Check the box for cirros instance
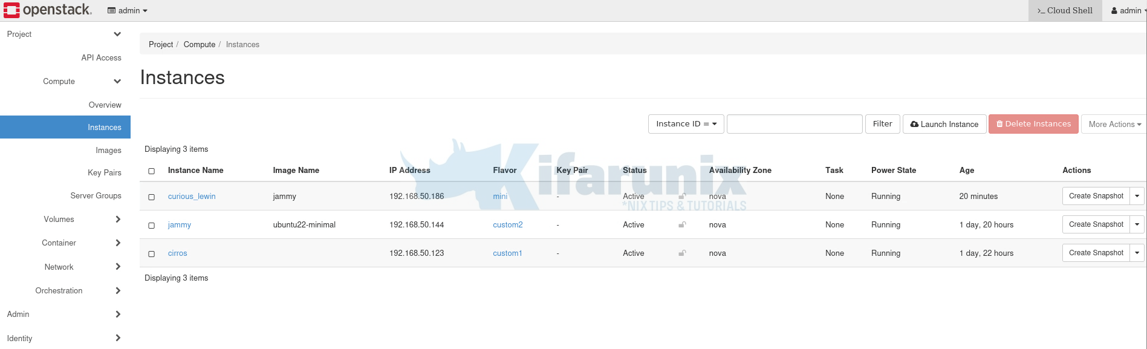The height and width of the screenshot is (349, 1147). (x=152, y=254)
